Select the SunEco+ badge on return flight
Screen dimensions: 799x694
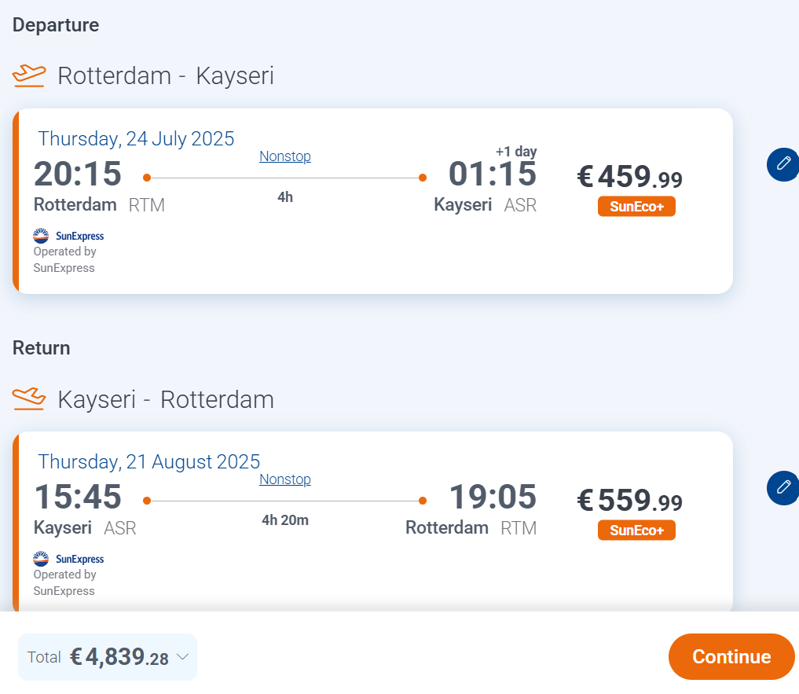pos(636,531)
